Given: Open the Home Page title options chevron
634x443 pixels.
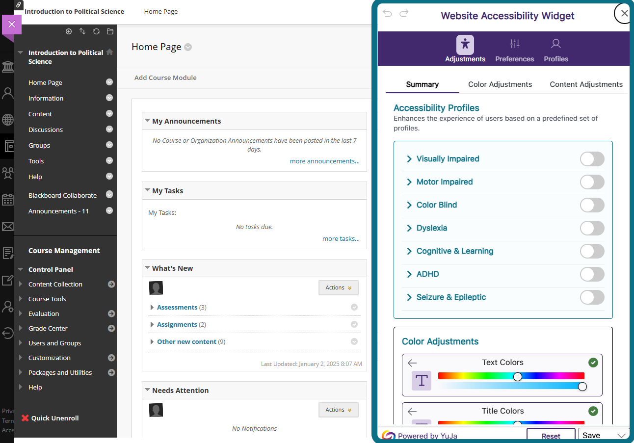Looking at the screenshot, I should [x=188, y=48].
